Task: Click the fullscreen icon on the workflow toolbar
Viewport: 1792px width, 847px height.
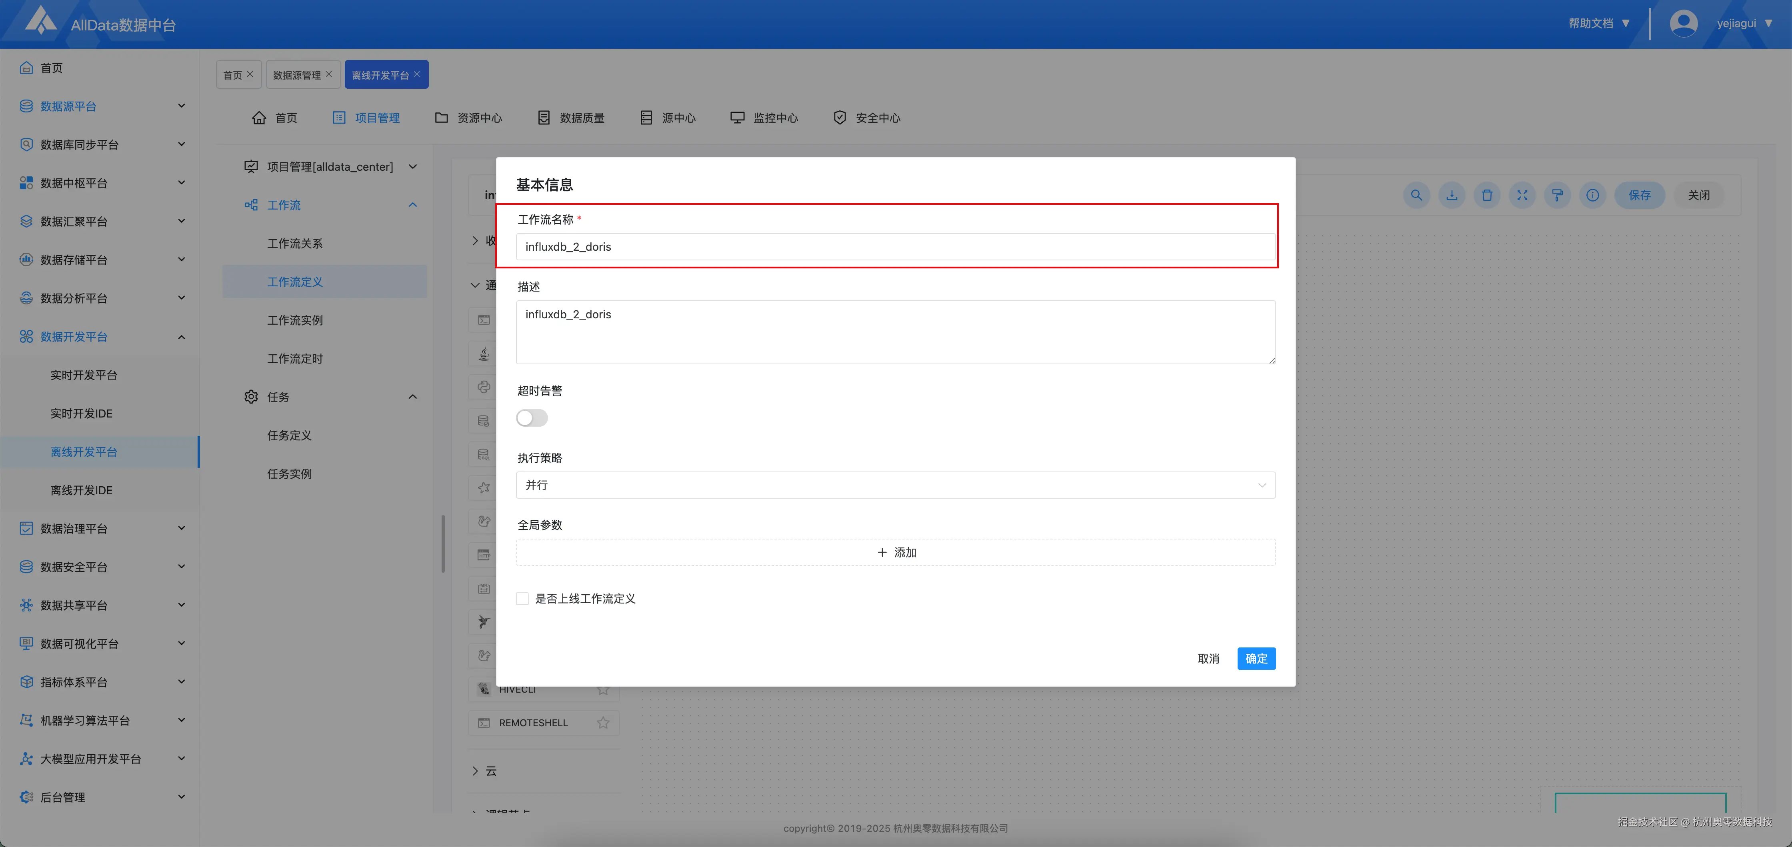Action: pos(1523,196)
